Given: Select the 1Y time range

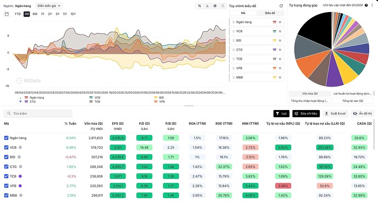Looking at the screenshot, I should point(43,14).
